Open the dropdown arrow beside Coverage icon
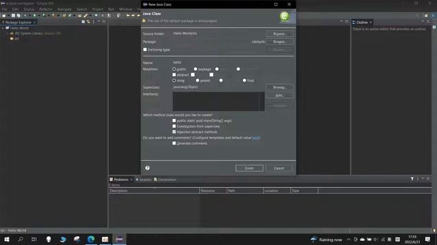 [48, 16]
